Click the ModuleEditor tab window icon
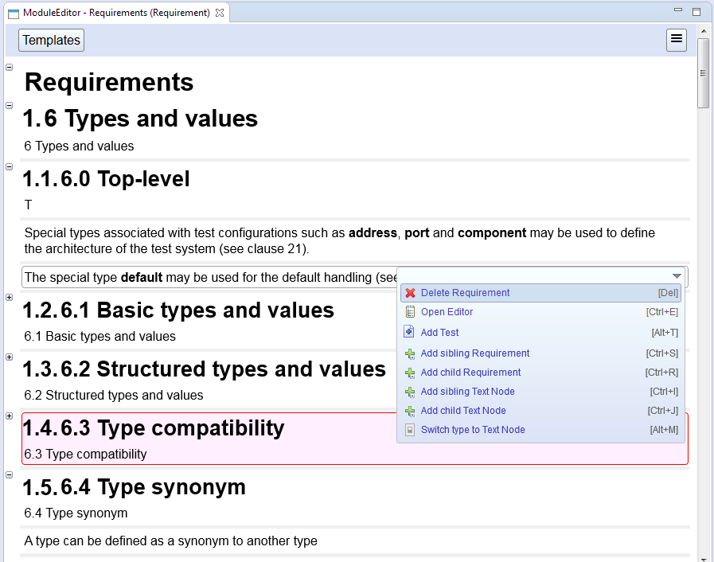The width and height of the screenshot is (714, 562). 14,14
